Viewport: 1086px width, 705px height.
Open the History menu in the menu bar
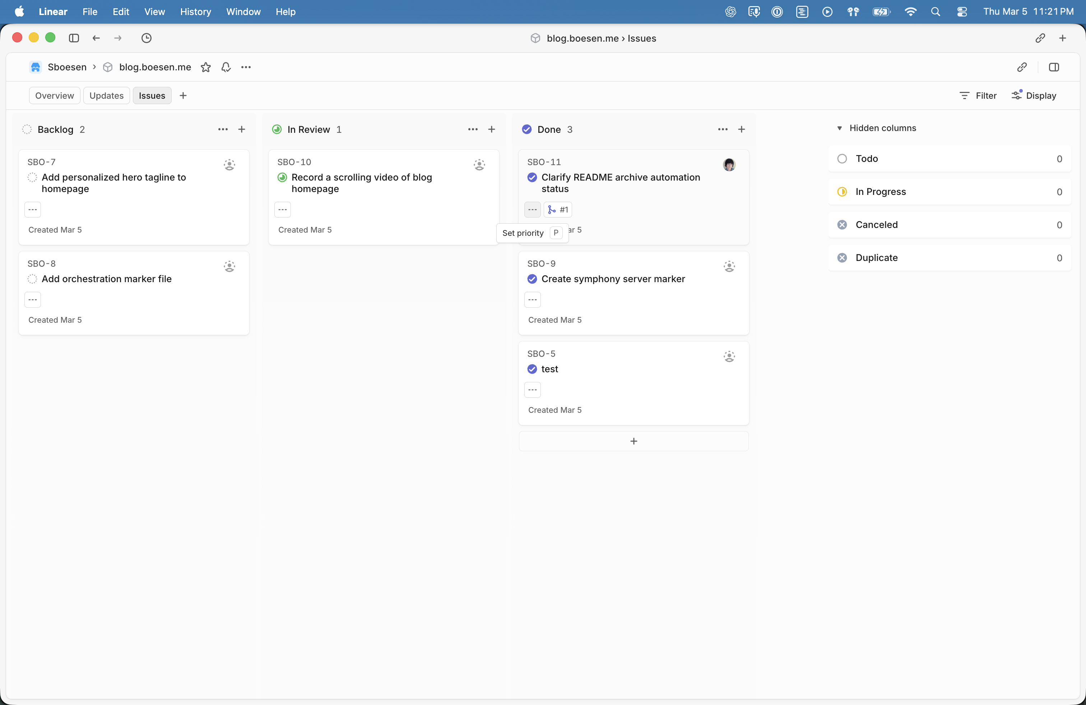[195, 11]
